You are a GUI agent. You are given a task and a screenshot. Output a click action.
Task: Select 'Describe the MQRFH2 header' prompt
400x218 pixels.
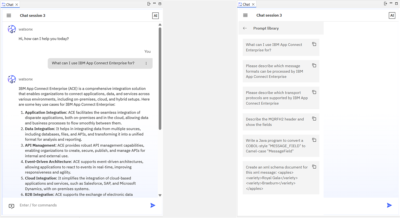tap(281, 122)
